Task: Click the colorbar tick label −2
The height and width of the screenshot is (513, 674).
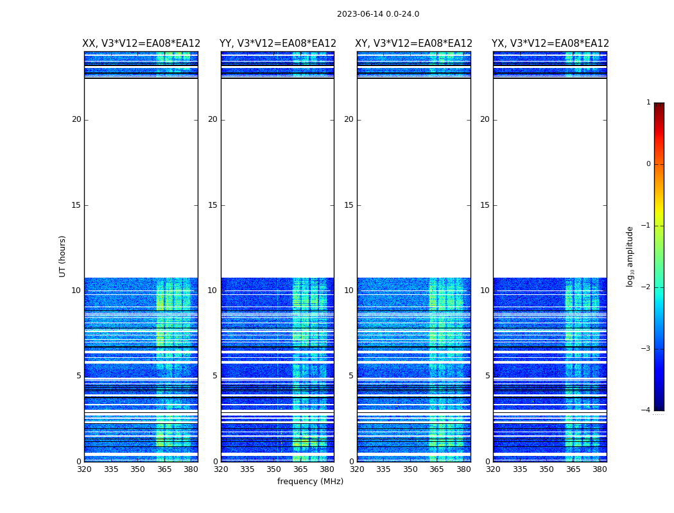Action: tap(646, 287)
